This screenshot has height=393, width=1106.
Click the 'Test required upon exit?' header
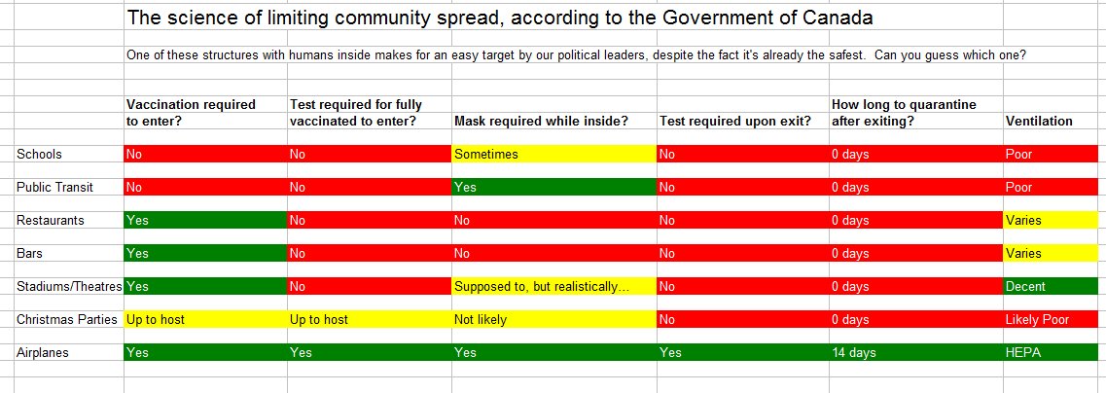tap(743, 121)
